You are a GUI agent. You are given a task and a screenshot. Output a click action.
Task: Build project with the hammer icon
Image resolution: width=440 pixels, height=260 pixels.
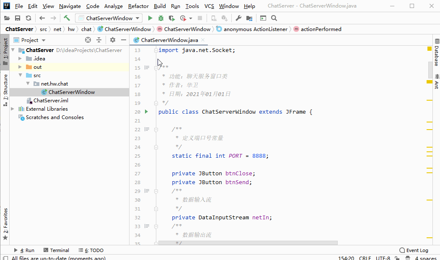(67, 18)
